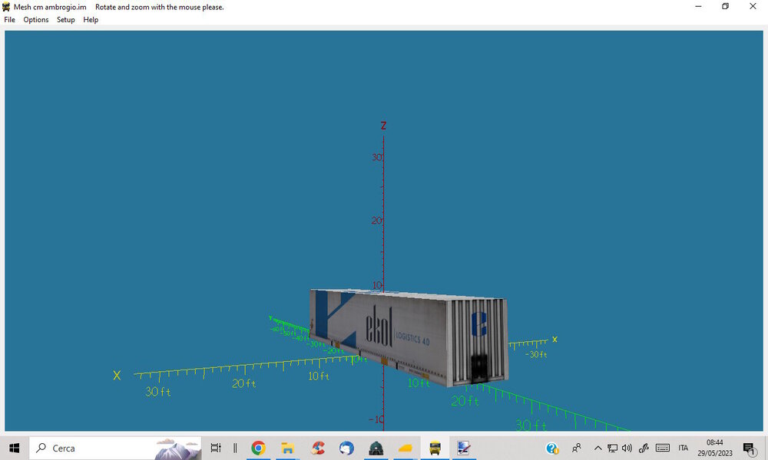Click the red Z axis label
The height and width of the screenshot is (460, 768).
tap(383, 126)
